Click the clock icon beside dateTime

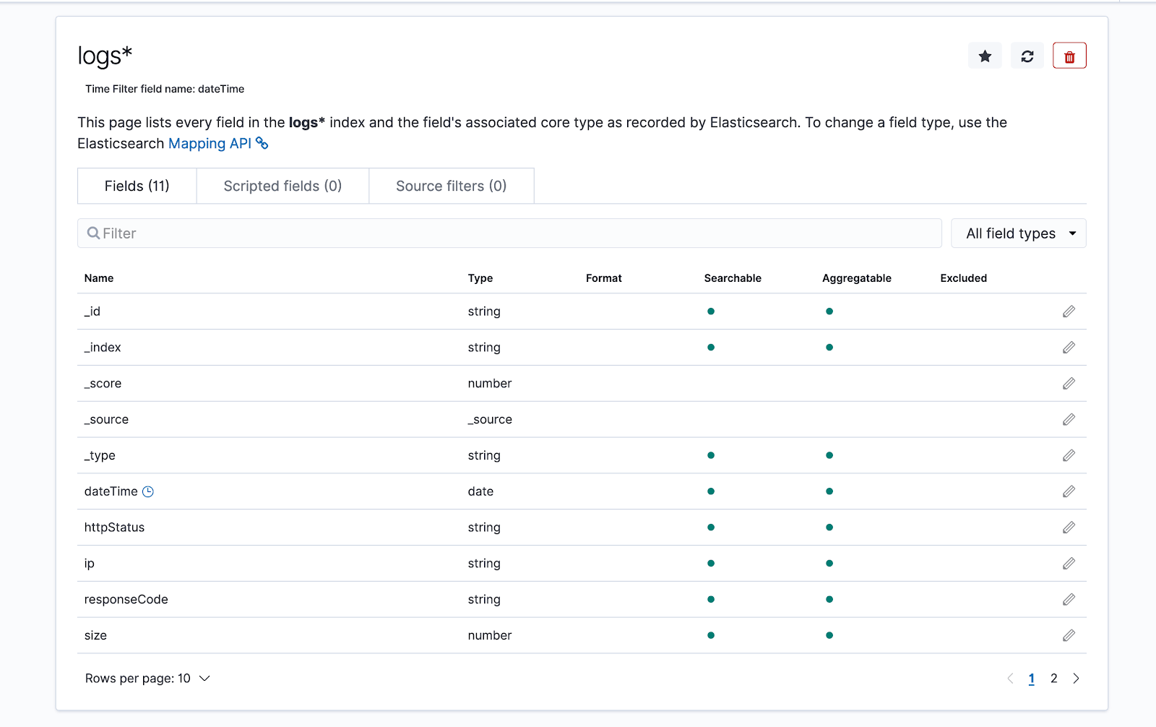click(148, 492)
